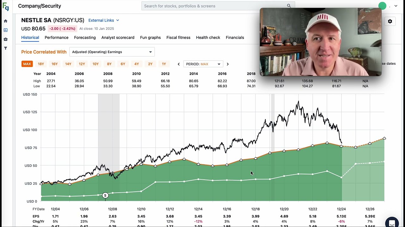This screenshot has height=227, width=405.
Task: Select the 18Y time range
Action: pyautogui.click(x=41, y=64)
